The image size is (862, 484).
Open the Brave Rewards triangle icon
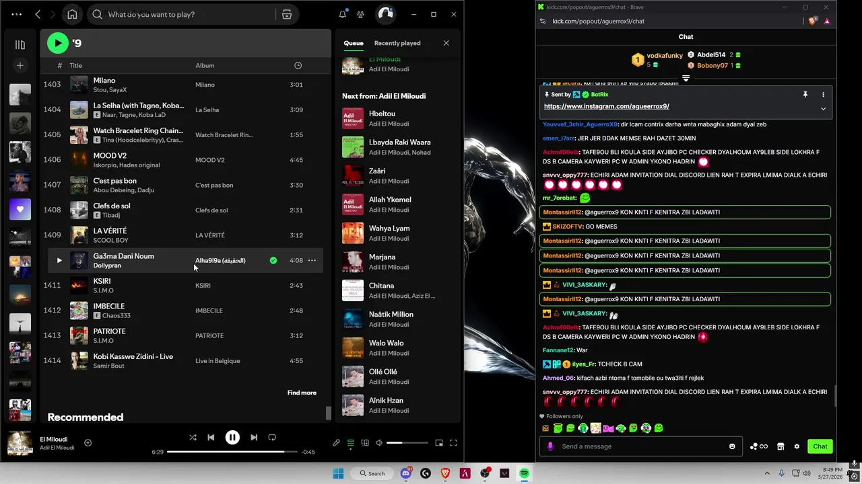coord(827,21)
